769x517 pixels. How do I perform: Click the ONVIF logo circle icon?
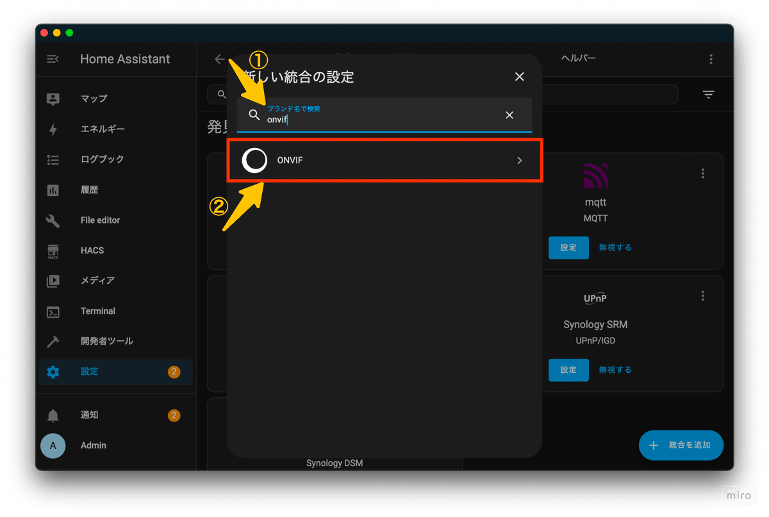[x=254, y=160]
